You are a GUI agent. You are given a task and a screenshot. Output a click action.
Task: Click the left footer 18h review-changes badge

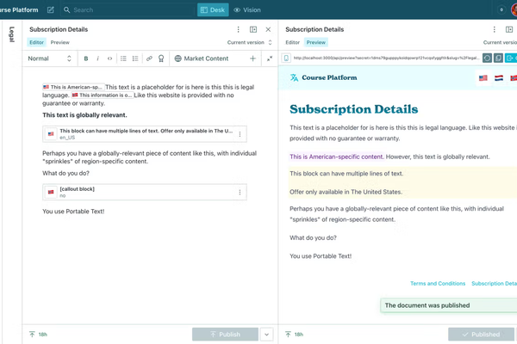click(x=38, y=335)
